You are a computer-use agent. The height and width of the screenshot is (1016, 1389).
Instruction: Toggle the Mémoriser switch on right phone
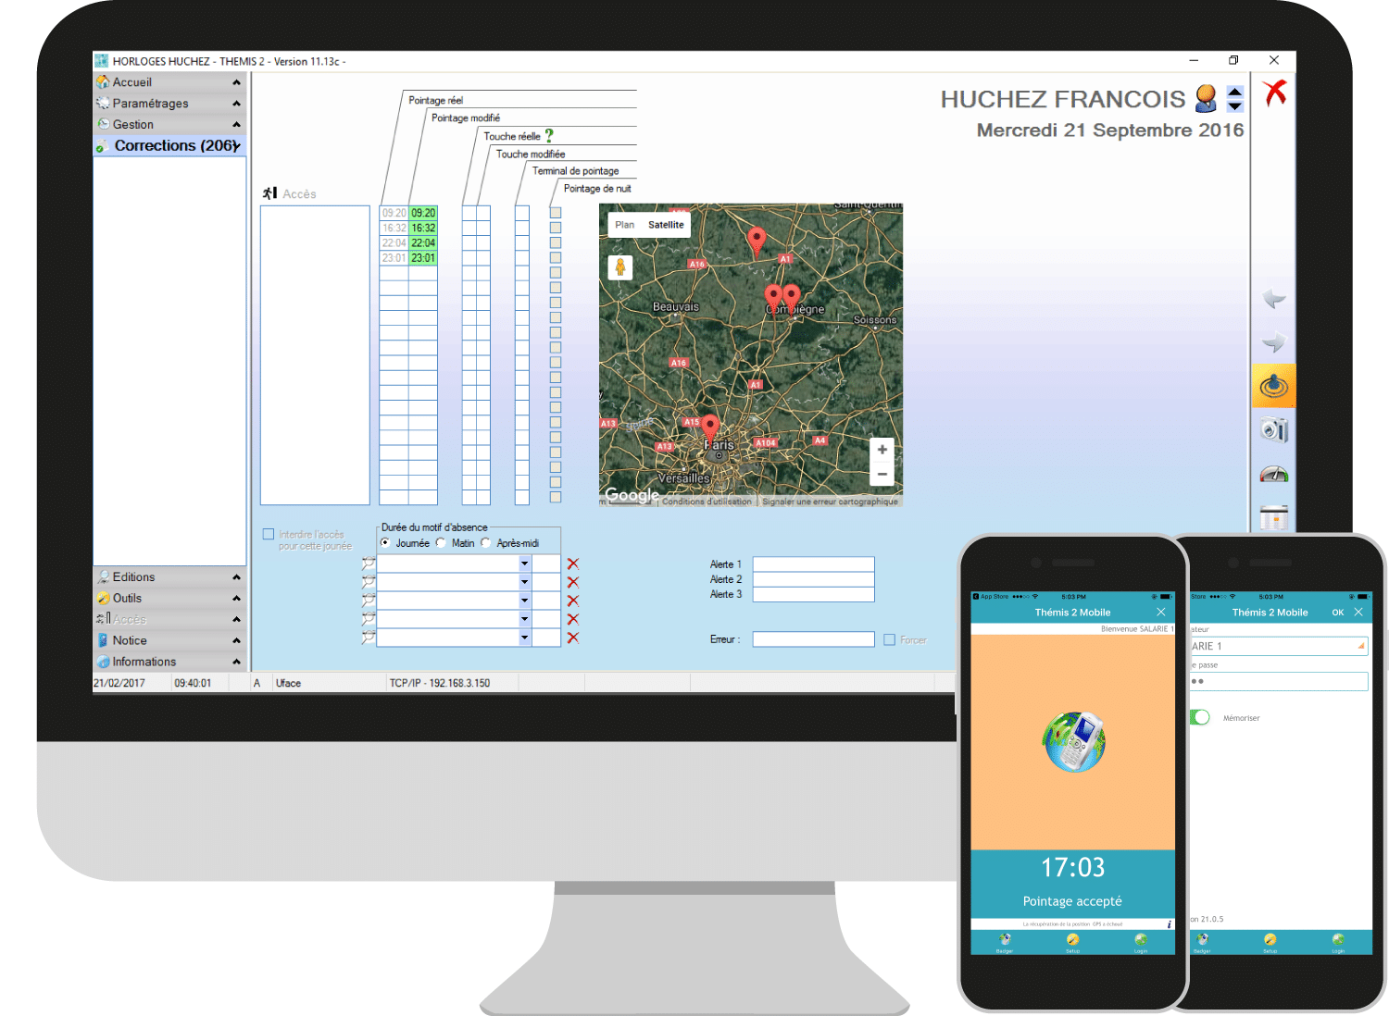1200,717
